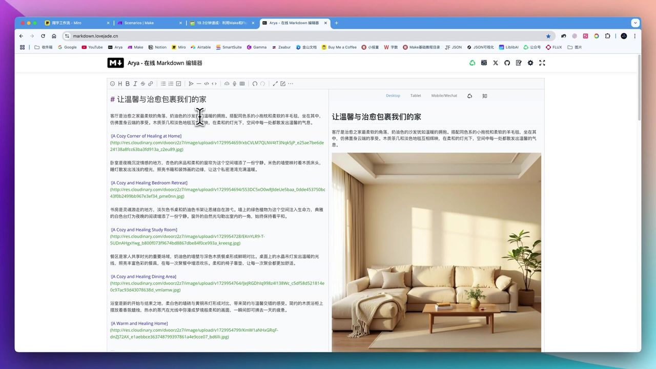Image resolution: width=656 pixels, height=369 pixels.
Task: Switch preview to Mobile/Wechat tab
Action: pyautogui.click(x=444, y=96)
